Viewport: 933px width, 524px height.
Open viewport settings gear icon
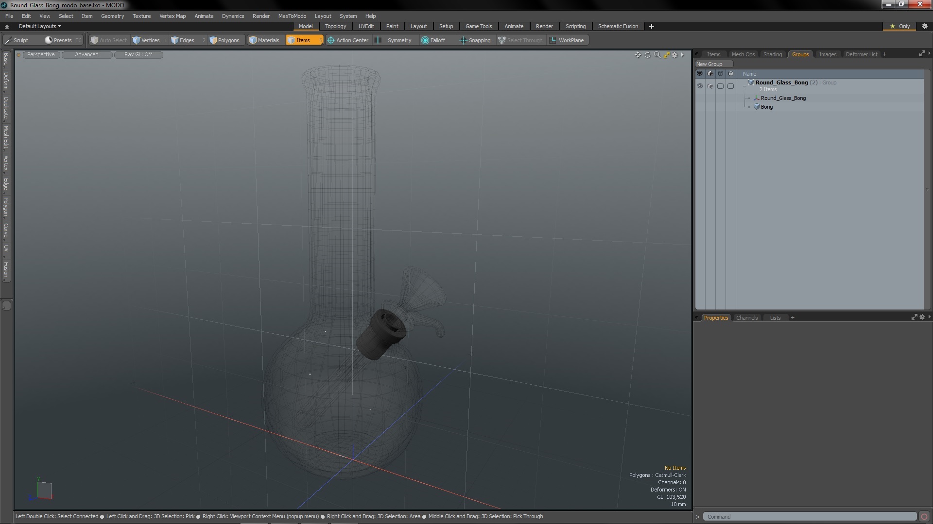click(x=674, y=55)
